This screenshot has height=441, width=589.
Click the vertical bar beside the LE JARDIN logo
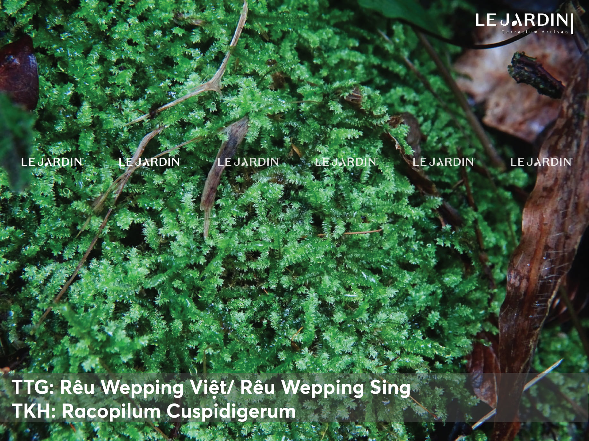573,24
